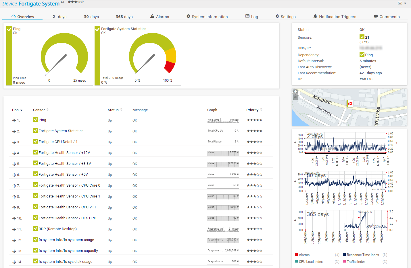The height and width of the screenshot is (268, 411).
Task: Open Fortigate Health Sensor / +3.3V
Action: (65, 164)
